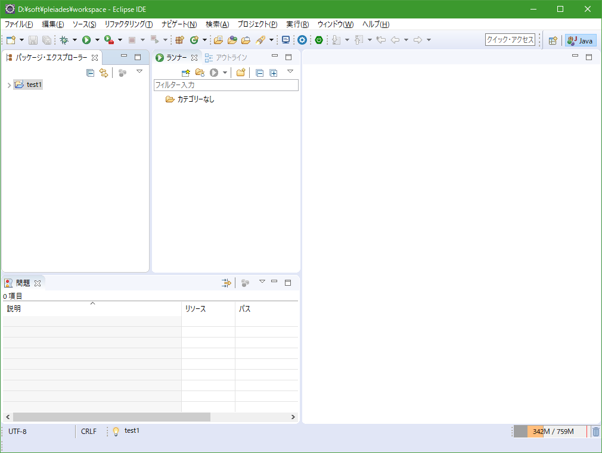This screenshot has width=602, height=453.
Task: Toggle the Java perspective button
Action: coord(580,40)
